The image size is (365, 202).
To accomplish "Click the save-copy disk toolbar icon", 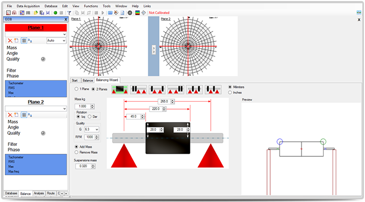I will [41, 13].
